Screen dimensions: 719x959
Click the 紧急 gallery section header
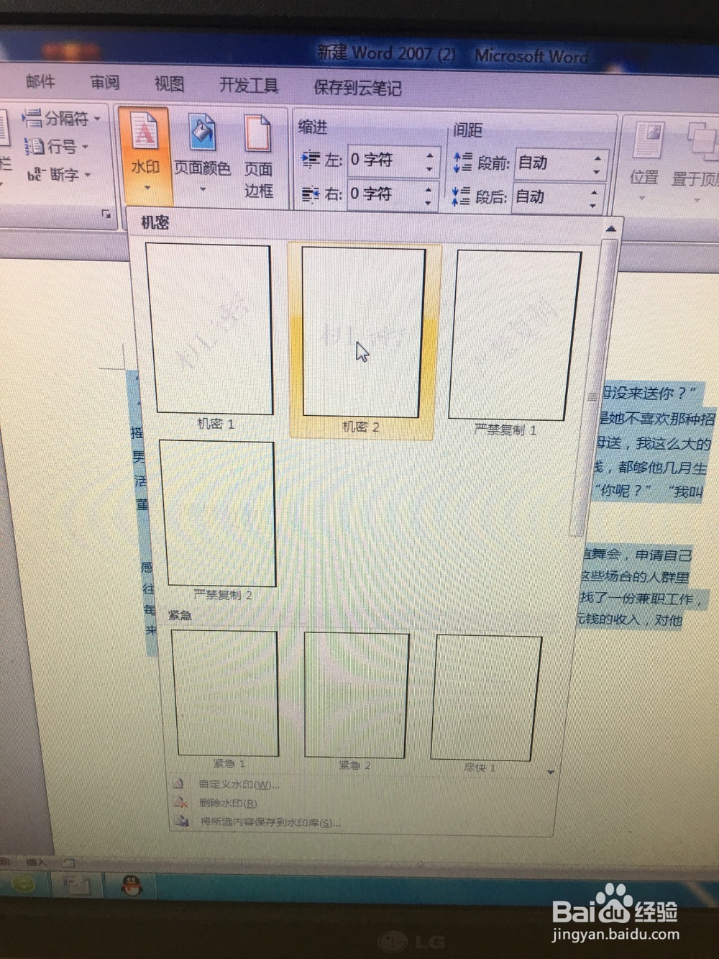tap(180, 615)
